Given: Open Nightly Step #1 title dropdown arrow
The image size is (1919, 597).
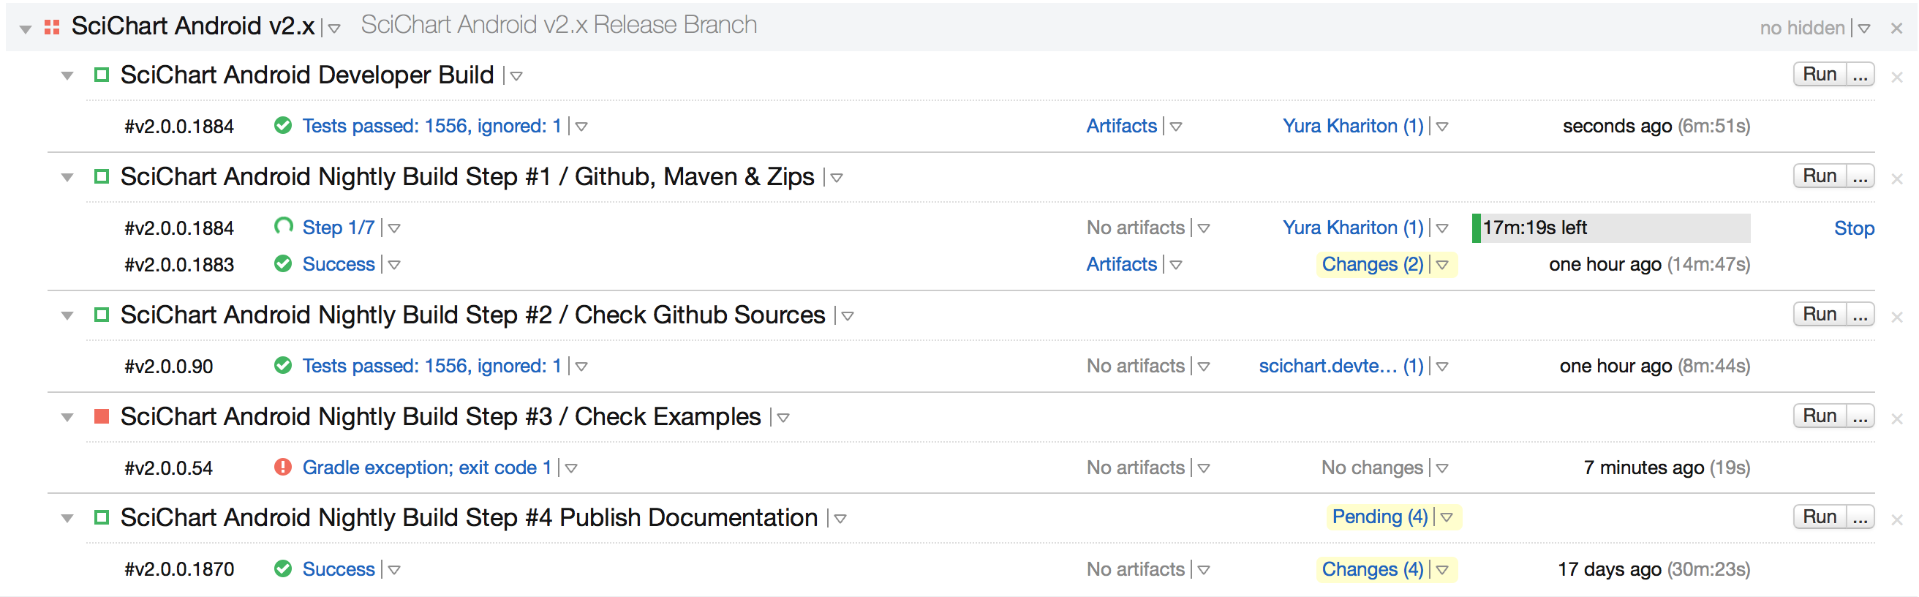Looking at the screenshot, I should 837,178.
